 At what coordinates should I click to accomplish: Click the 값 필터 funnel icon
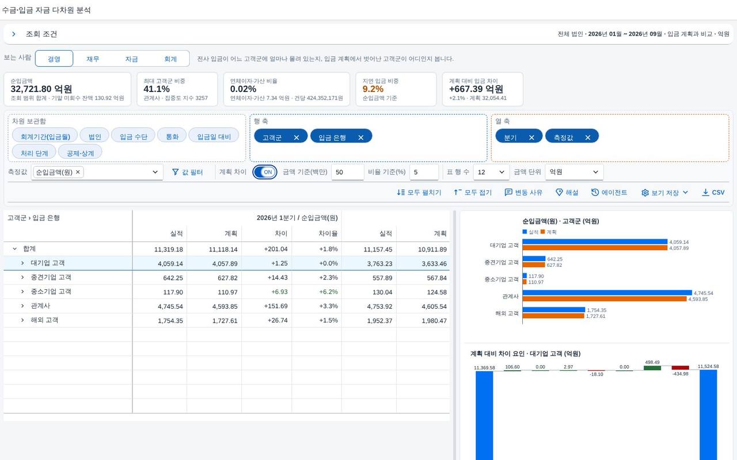176,172
